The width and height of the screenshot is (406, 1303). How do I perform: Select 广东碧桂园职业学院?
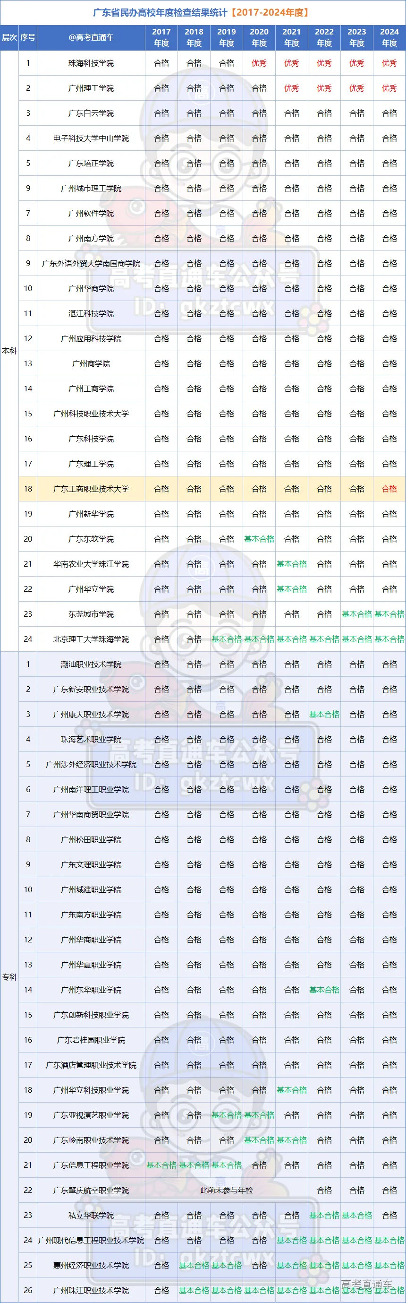(91, 1039)
